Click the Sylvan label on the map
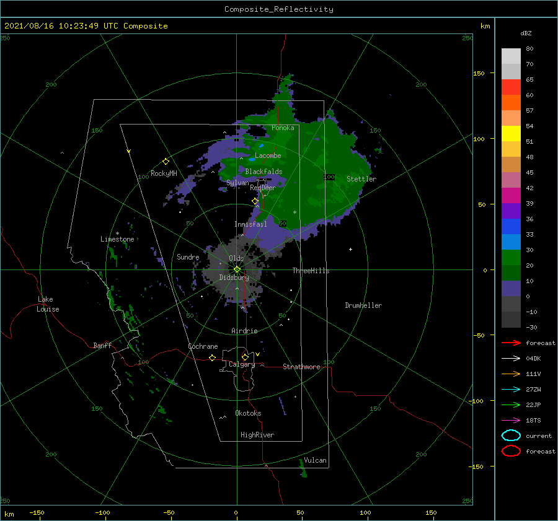This screenshot has width=558, height=521. point(237,183)
